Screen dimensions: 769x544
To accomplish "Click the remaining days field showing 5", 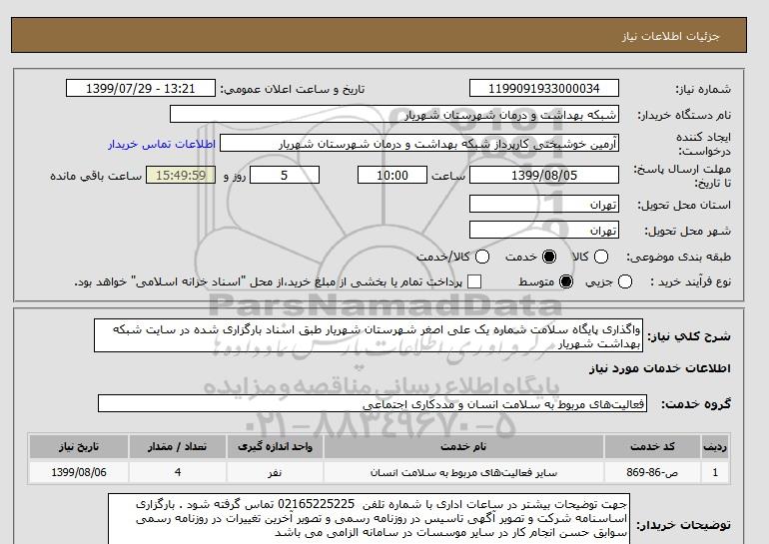I will click(285, 175).
